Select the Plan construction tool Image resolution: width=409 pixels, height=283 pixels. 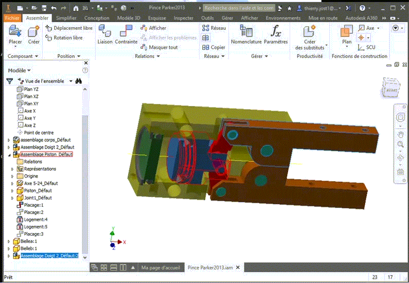tap(347, 35)
